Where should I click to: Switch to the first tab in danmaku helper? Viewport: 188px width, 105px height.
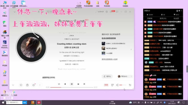[x=150, y=18]
